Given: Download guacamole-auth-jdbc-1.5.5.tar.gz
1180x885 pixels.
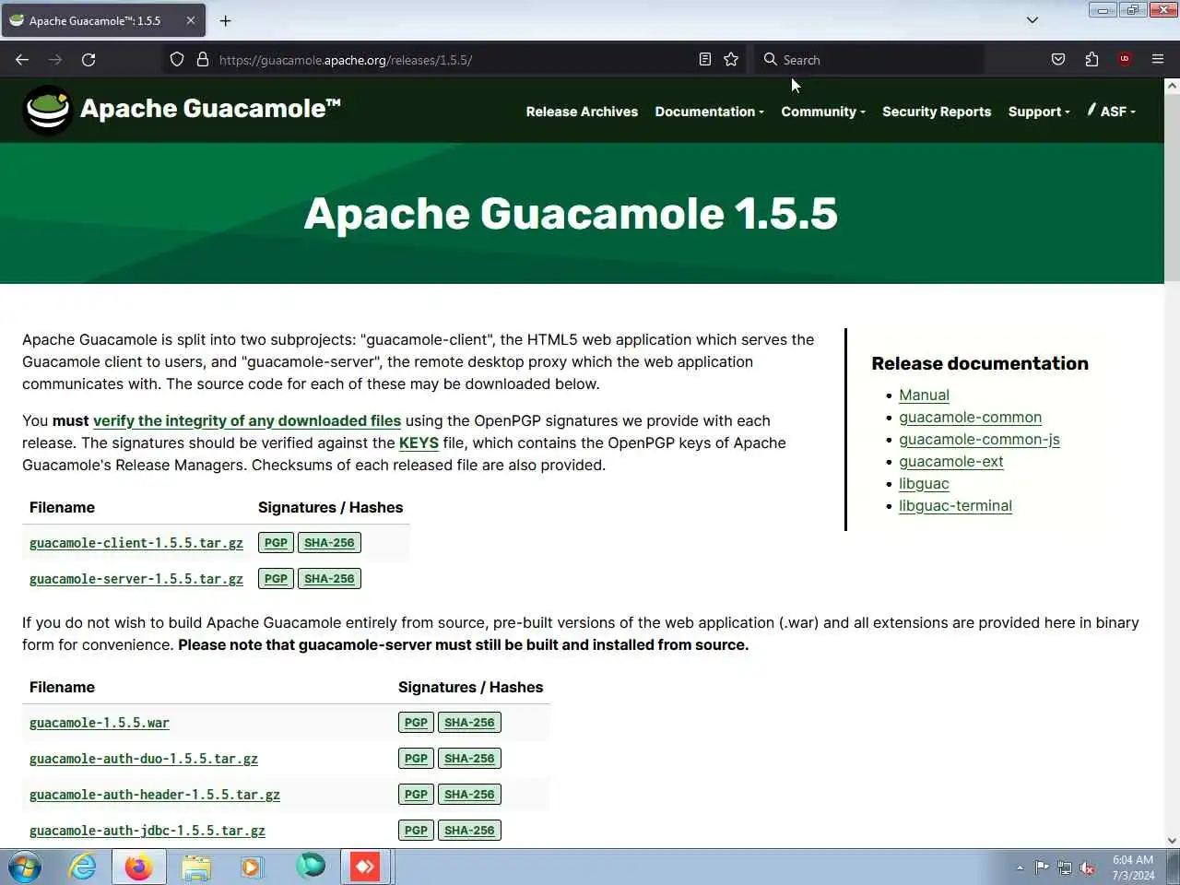Looking at the screenshot, I should [147, 831].
